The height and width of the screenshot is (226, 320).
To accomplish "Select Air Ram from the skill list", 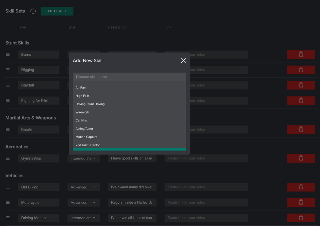I will click(81, 87).
